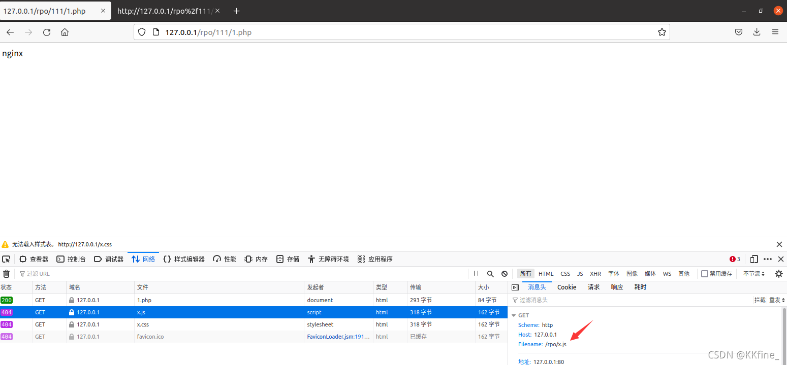Search network requests with magnifier icon
The image size is (787, 365).
(490, 274)
